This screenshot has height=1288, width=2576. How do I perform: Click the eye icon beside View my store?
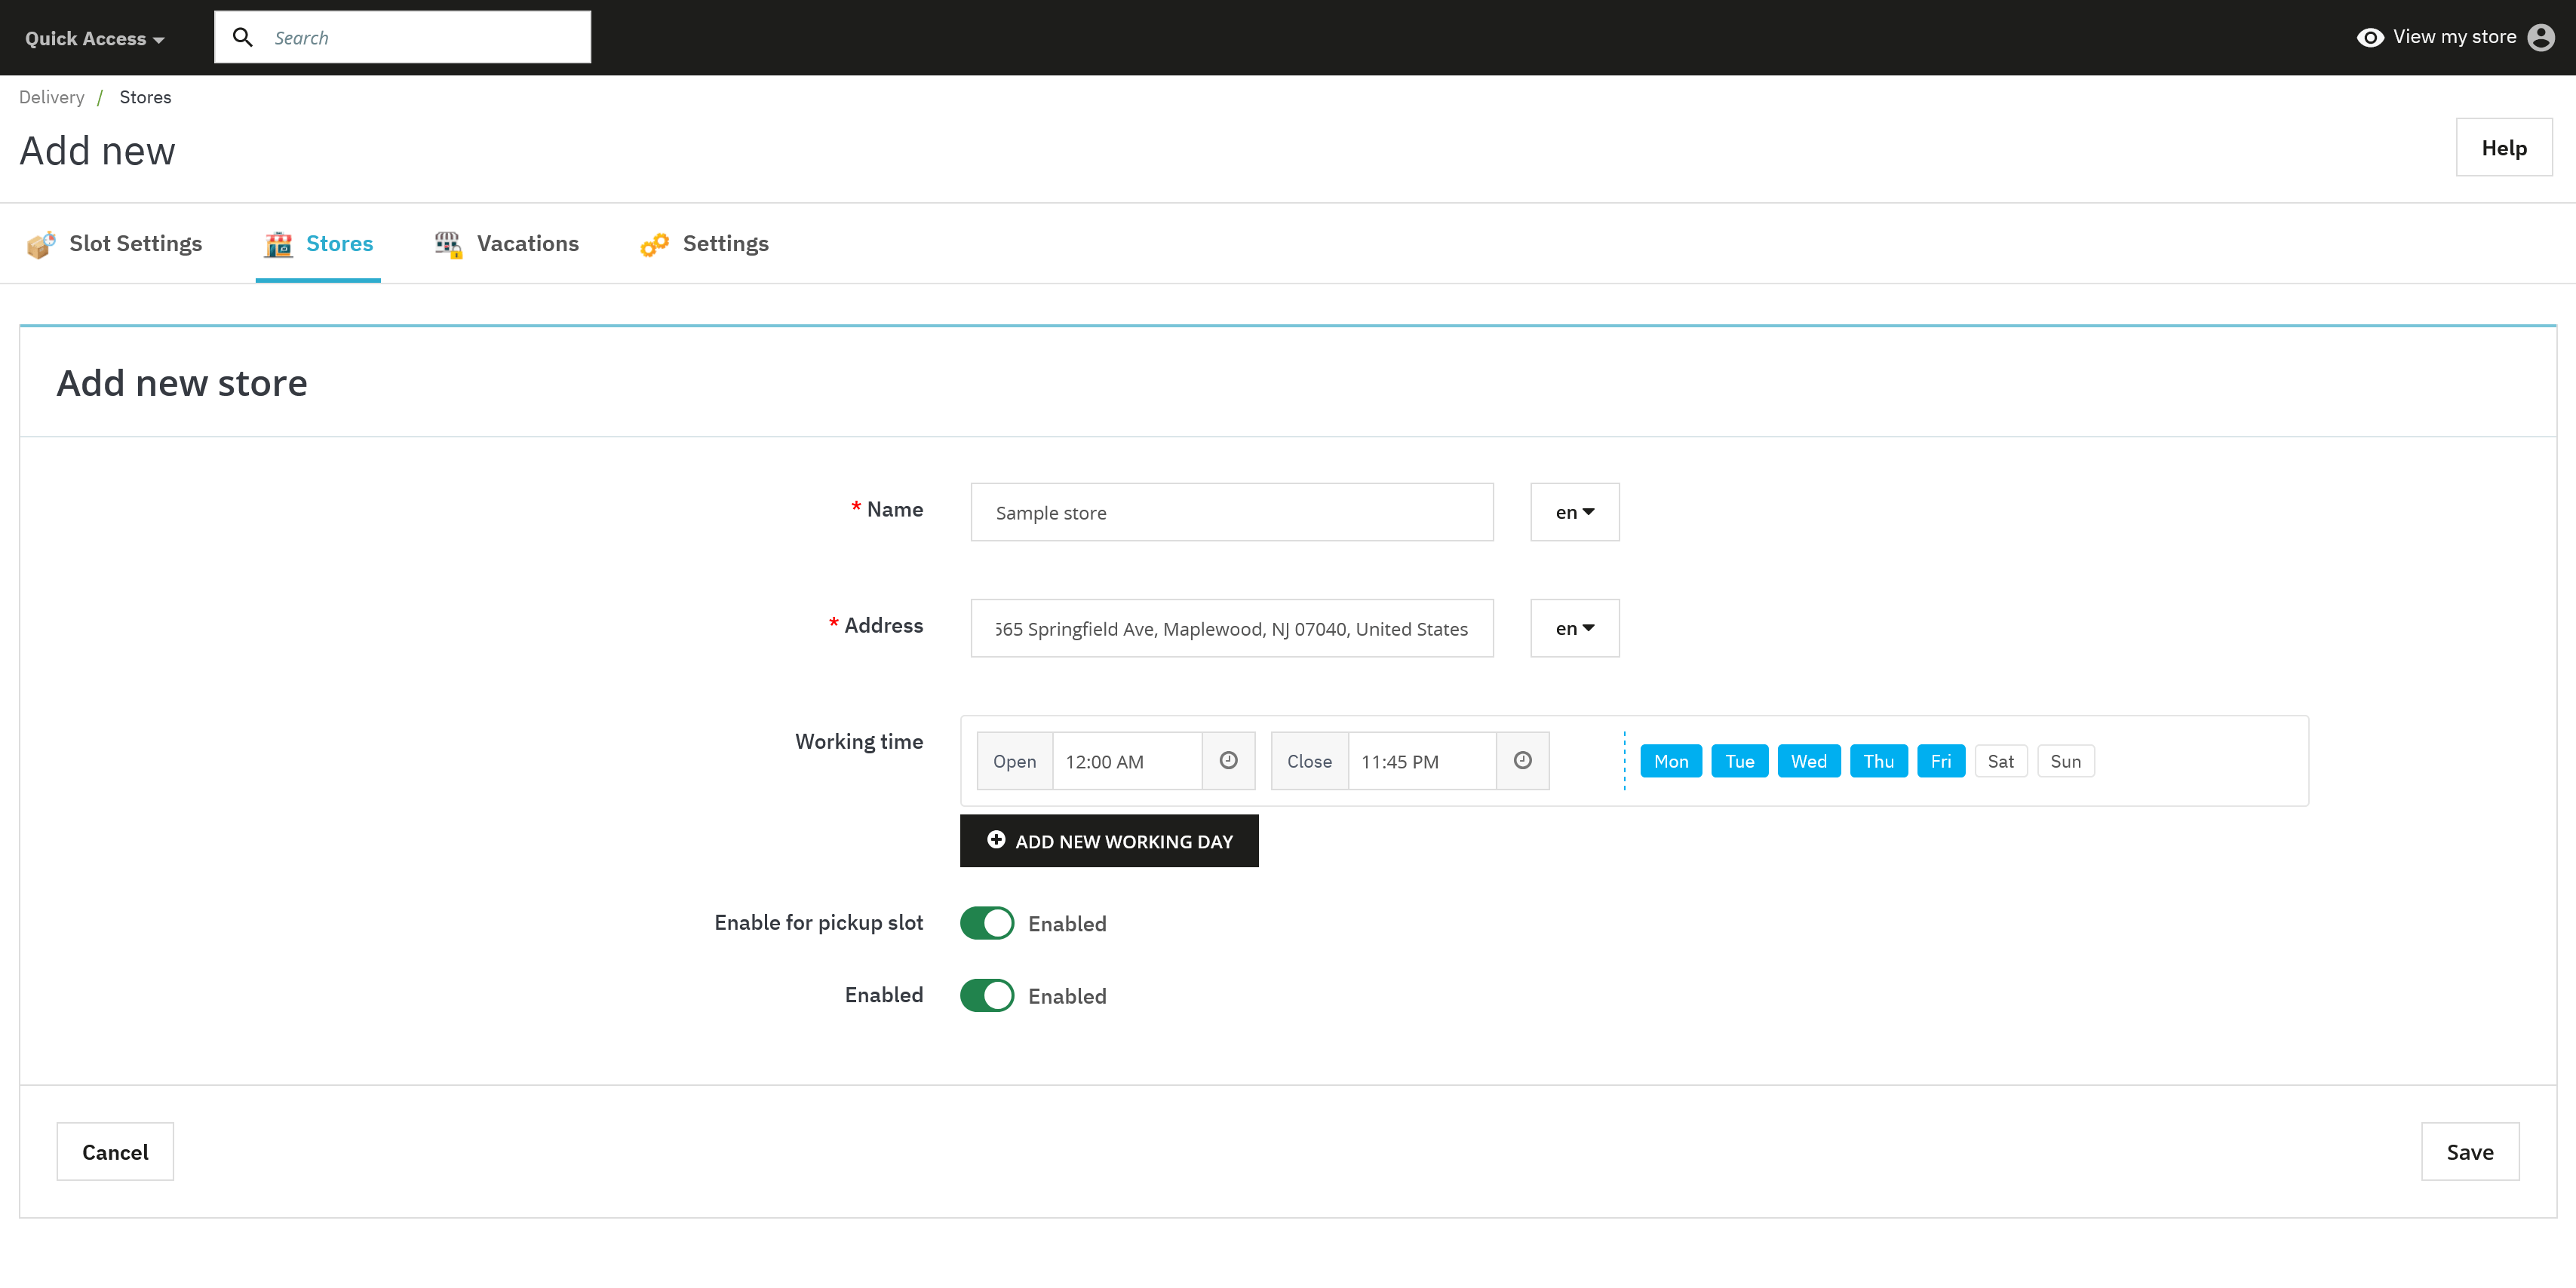tap(2370, 37)
